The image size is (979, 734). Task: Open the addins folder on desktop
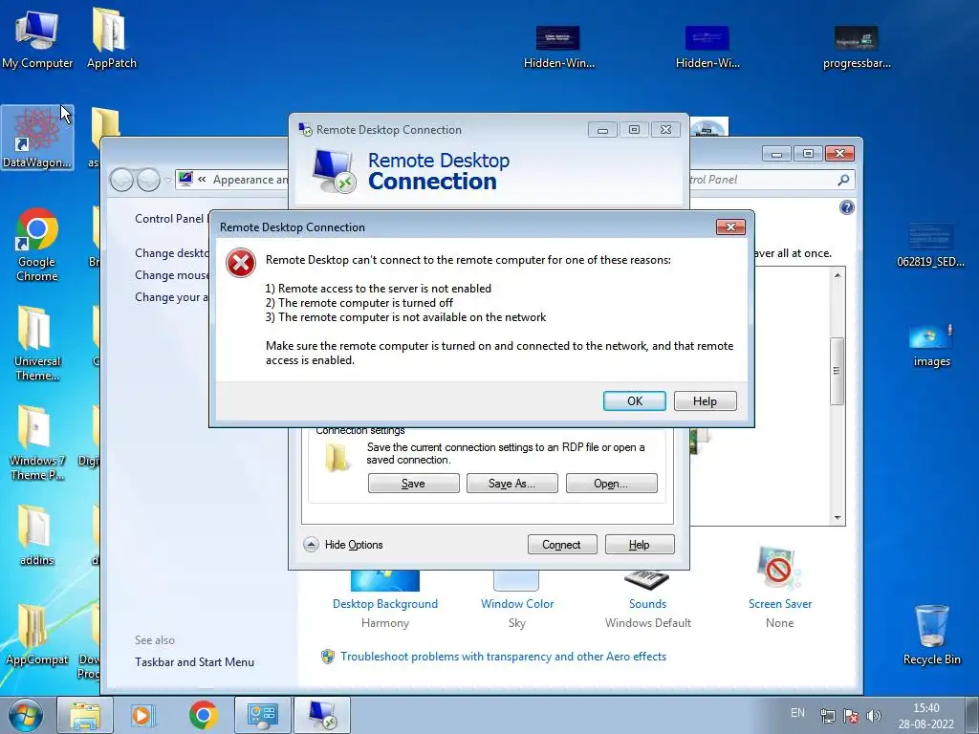point(37,535)
